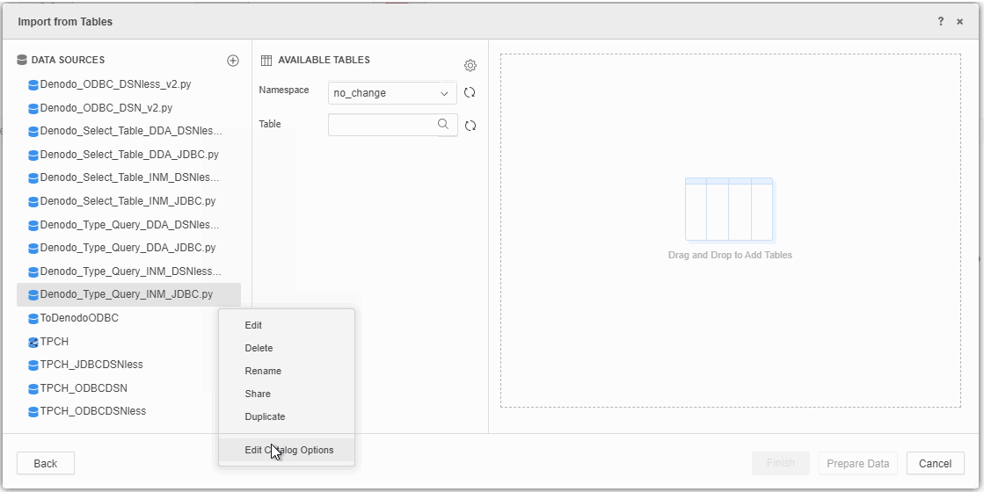This screenshot has height=492, width=984.
Task: Click the add data source plus icon
Action: 233,61
